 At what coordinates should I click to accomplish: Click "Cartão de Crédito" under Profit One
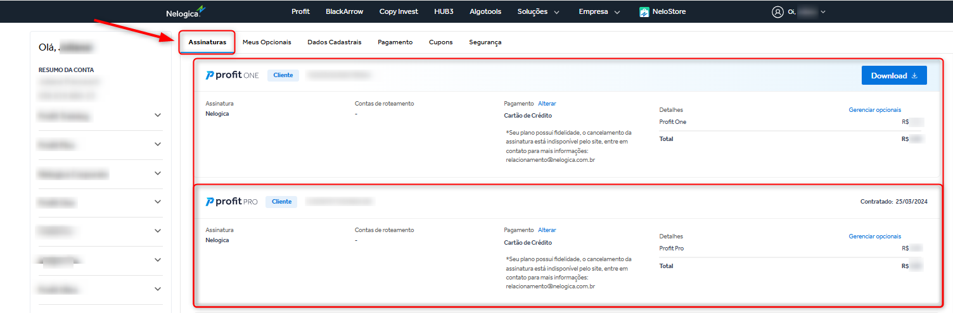pyautogui.click(x=528, y=116)
